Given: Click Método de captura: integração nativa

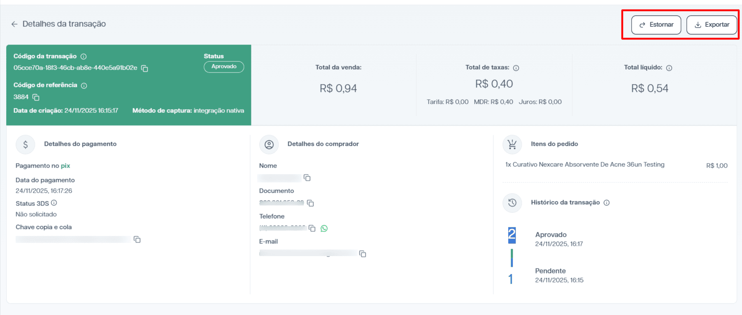Looking at the screenshot, I should [x=188, y=110].
